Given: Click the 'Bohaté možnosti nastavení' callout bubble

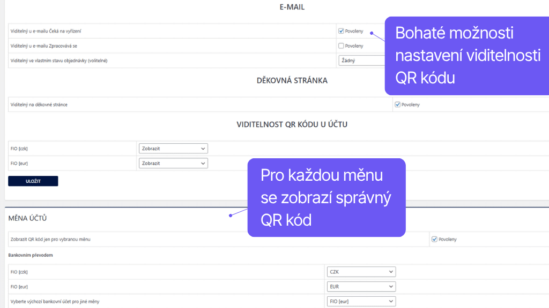Looking at the screenshot, I should (x=467, y=56).
